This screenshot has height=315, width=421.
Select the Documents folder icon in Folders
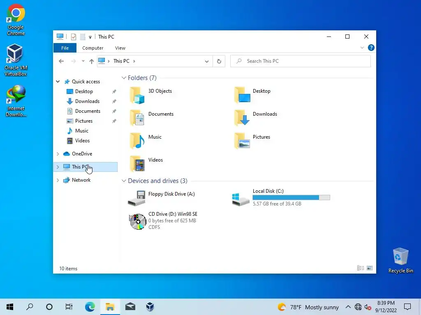(x=137, y=118)
